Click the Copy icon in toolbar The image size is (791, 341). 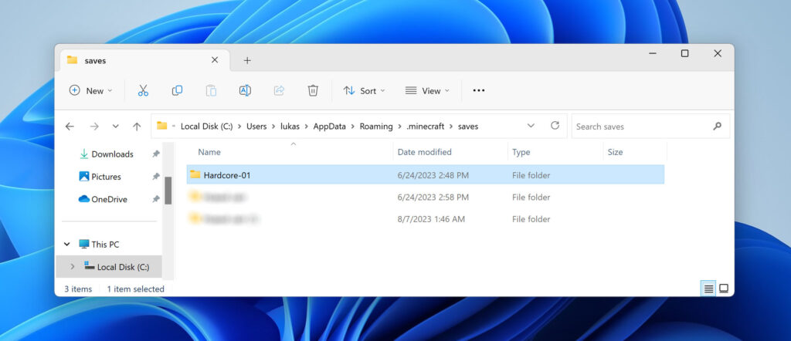coord(177,90)
